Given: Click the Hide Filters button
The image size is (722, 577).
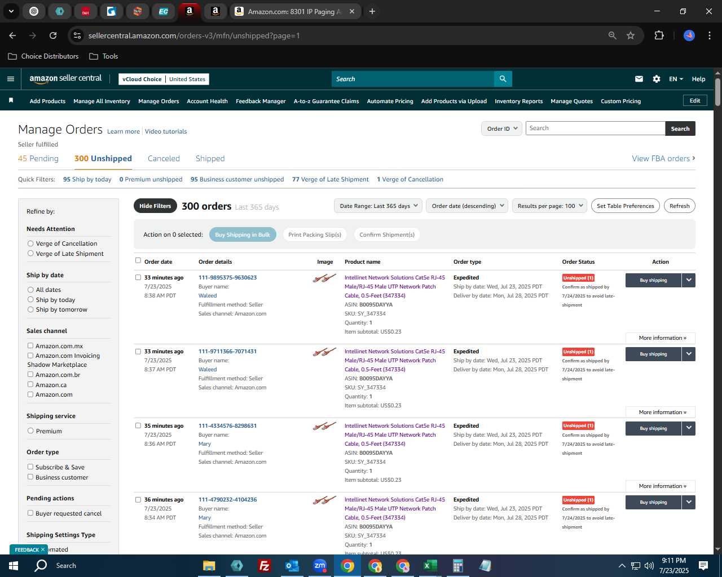Looking at the screenshot, I should tap(155, 206).
